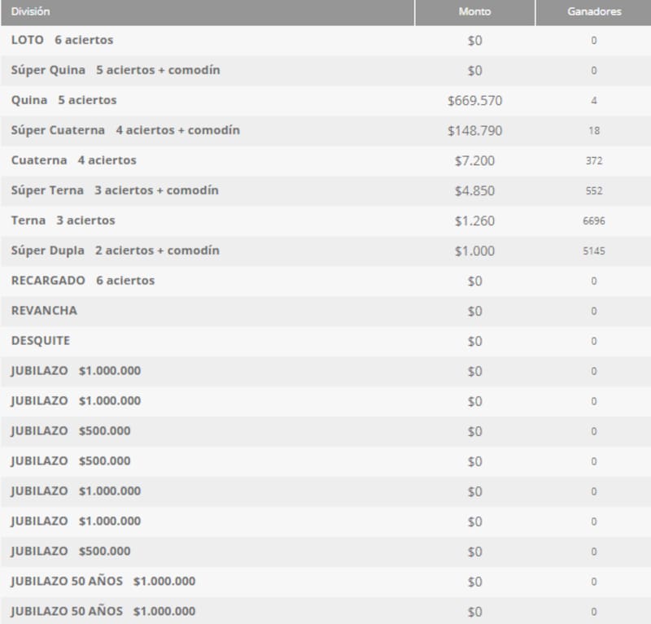651x624 pixels.
Task: Click the REVANCHA row label
Action: point(45,311)
